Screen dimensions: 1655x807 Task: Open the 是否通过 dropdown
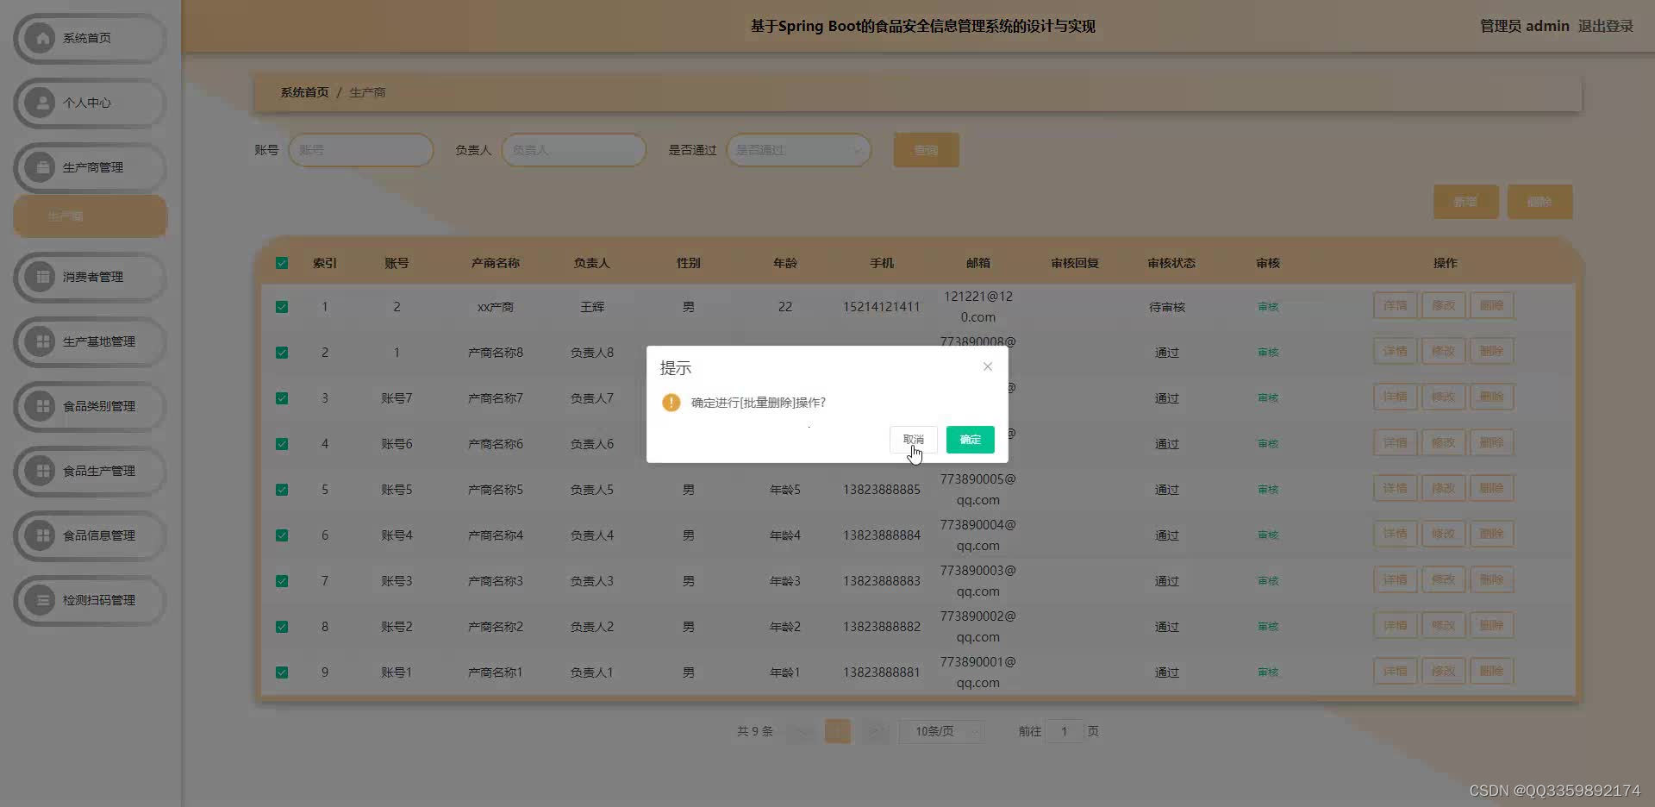[799, 150]
